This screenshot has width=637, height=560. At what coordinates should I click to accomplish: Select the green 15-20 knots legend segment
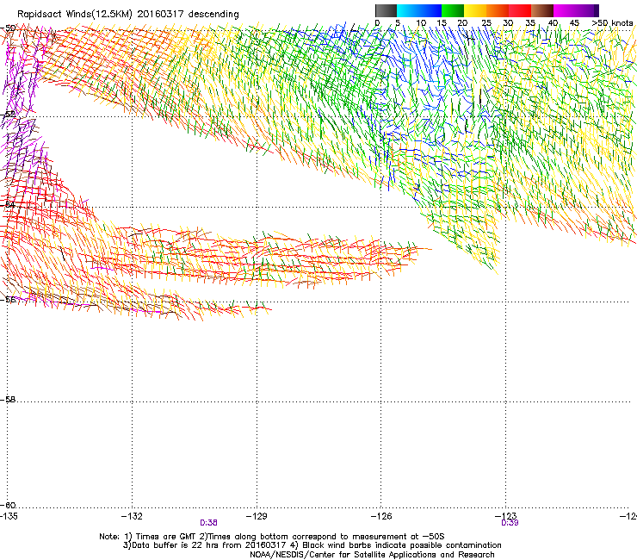point(453,10)
